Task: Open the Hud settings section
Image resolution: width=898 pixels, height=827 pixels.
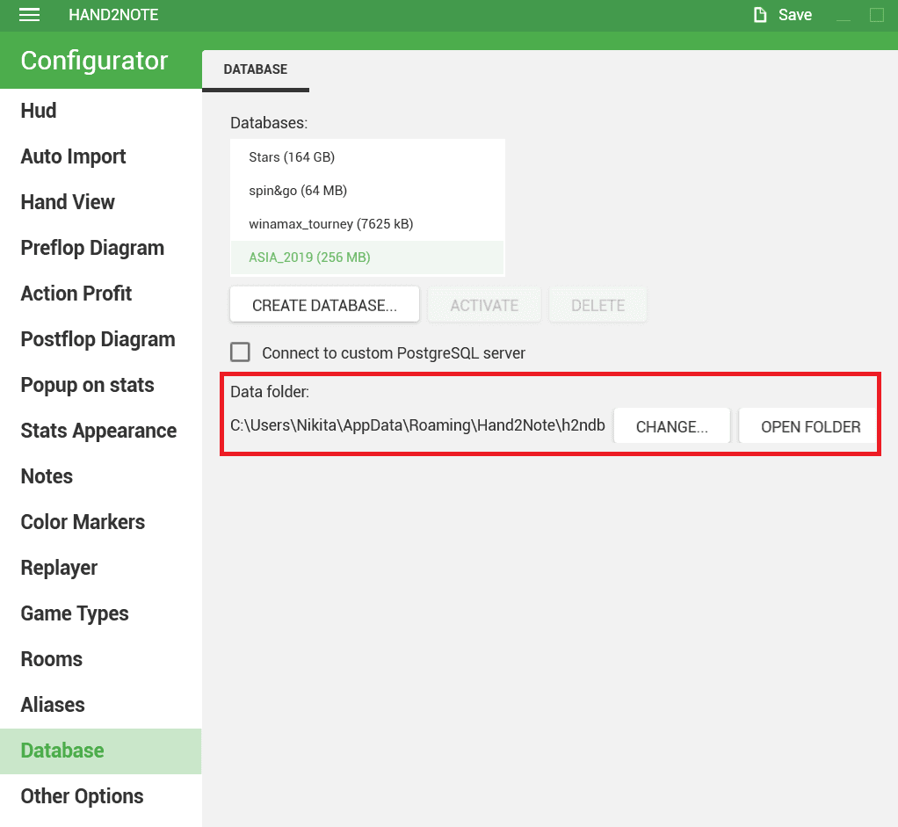Action: click(101, 111)
